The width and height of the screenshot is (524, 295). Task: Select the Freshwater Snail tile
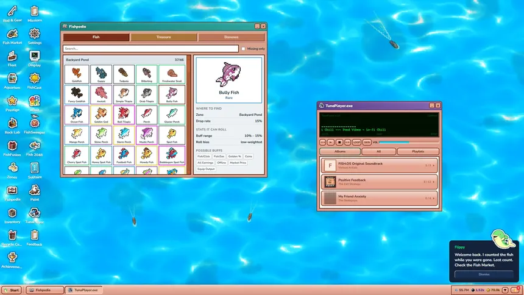172,74
